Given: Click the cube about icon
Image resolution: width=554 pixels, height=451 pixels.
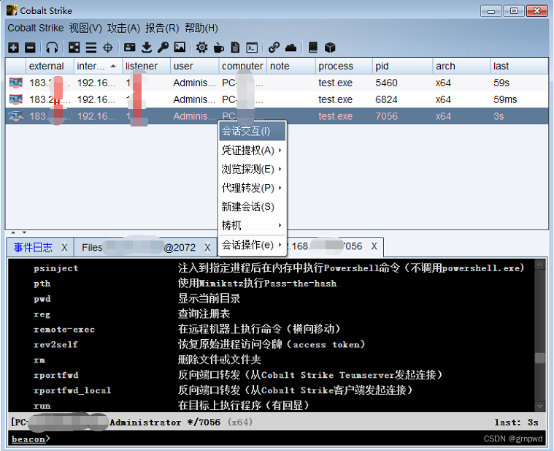Looking at the screenshot, I should (330, 48).
